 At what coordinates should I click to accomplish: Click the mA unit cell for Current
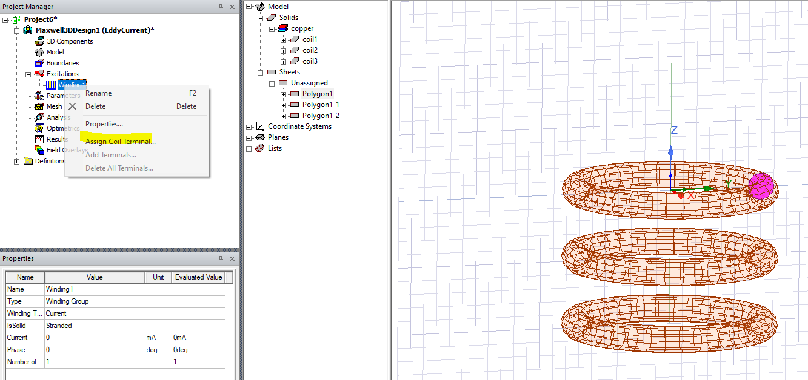point(158,338)
